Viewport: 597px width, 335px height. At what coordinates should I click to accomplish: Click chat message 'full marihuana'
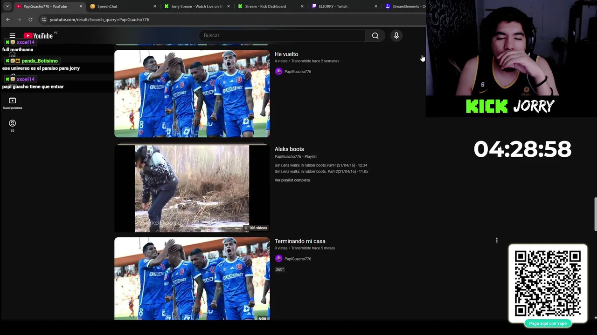pos(18,50)
